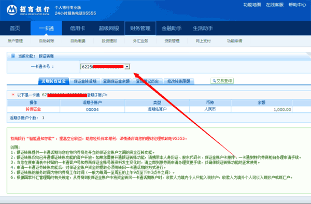Screen dimensions: 311x204
Task: Open the 金融助手 tab
Action: coord(172,28)
